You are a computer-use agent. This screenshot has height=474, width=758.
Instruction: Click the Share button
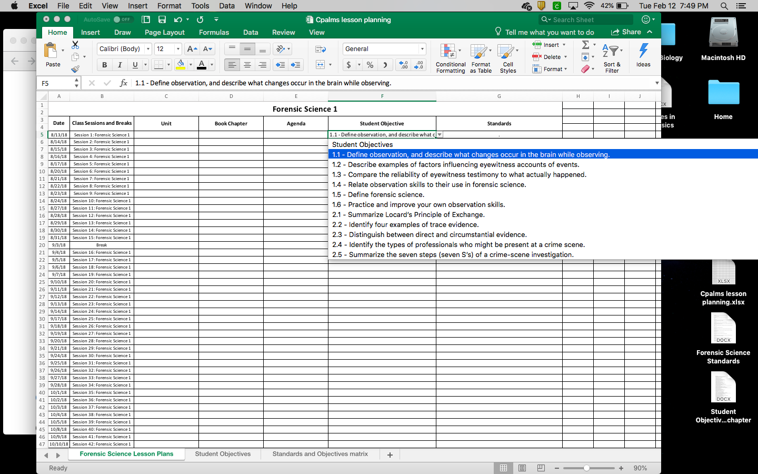(x=626, y=32)
